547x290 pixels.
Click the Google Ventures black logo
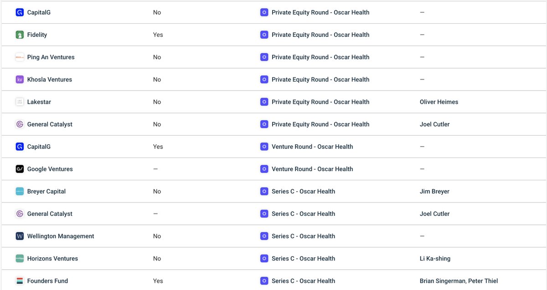[x=20, y=169]
